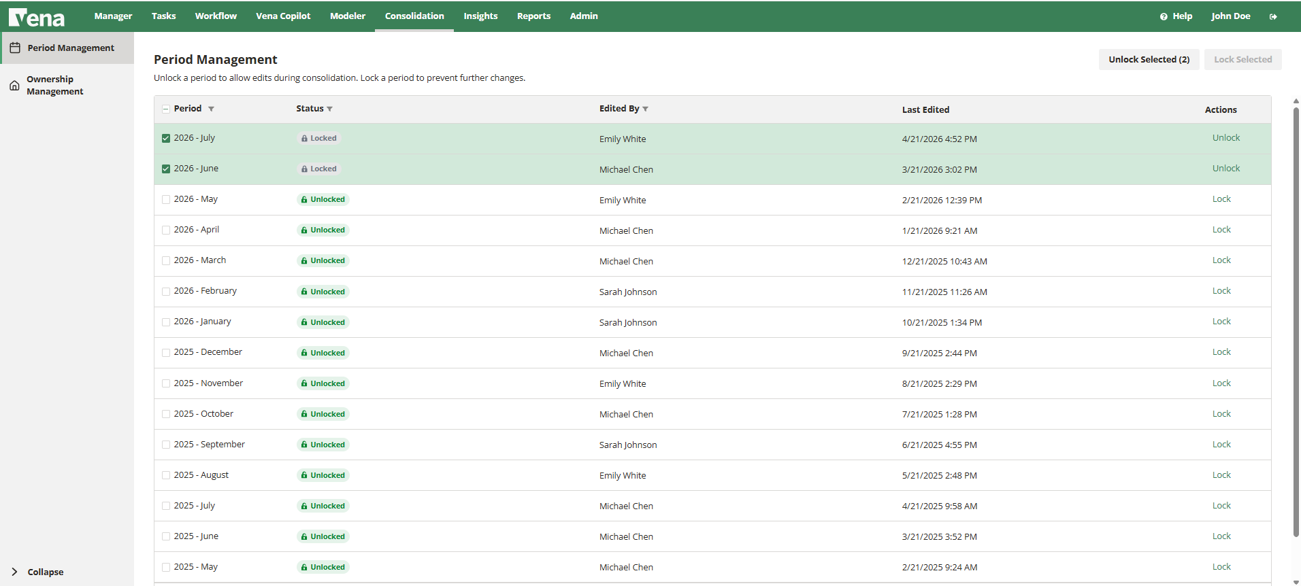Click 'Sarah Johnson' in 2026 - February row
1301x586 pixels.
coord(628,292)
